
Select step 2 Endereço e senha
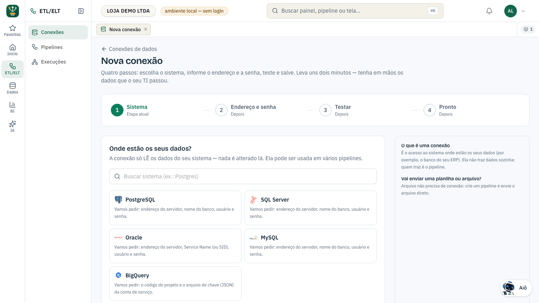(245, 110)
